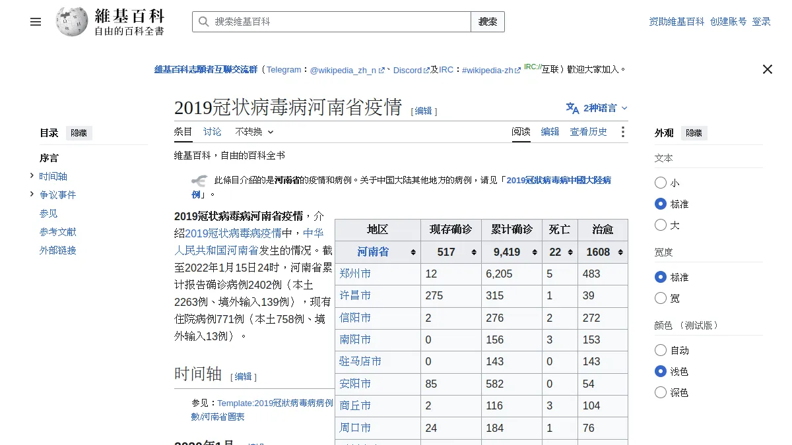Image resolution: width=792 pixels, height=445 pixels.
Task: Open the Discord link in banner
Action: point(411,70)
